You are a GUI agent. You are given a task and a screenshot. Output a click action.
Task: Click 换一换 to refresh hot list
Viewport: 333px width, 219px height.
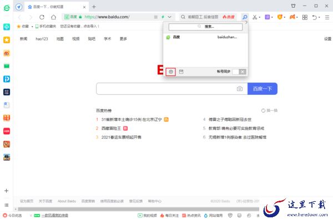click(x=269, y=110)
